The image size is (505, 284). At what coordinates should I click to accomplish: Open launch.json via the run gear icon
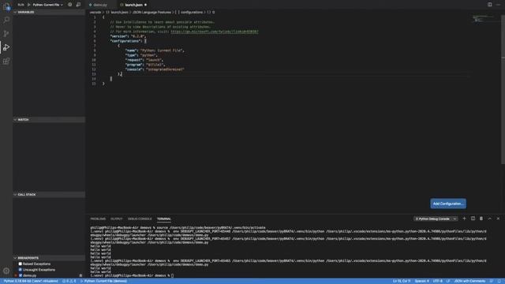pos(70,5)
